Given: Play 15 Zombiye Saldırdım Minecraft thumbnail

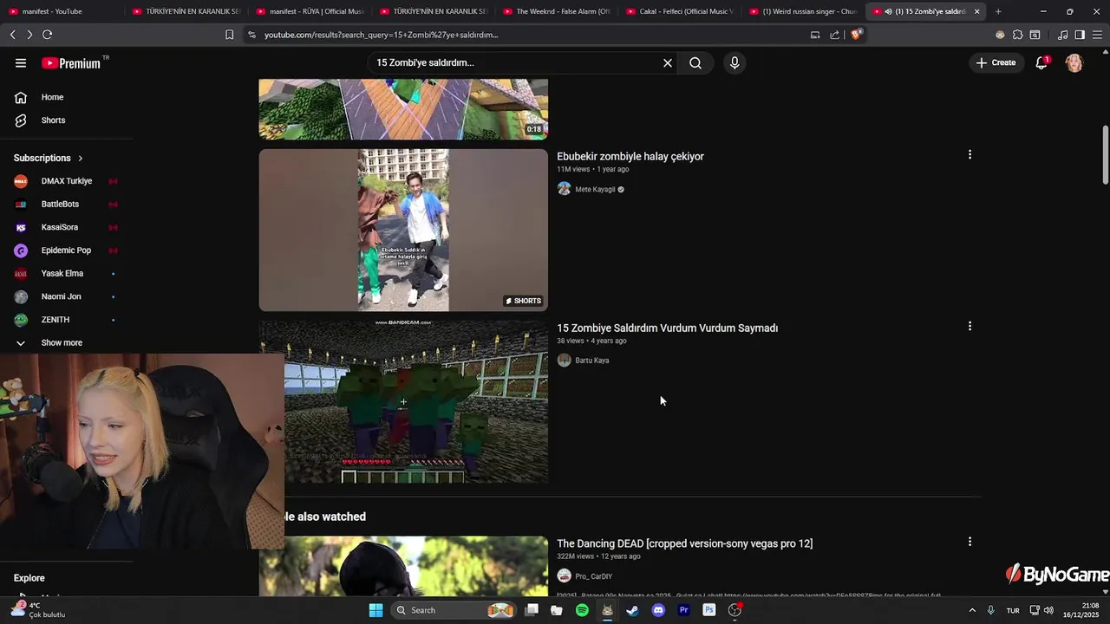Looking at the screenshot, I should point(403,401).
